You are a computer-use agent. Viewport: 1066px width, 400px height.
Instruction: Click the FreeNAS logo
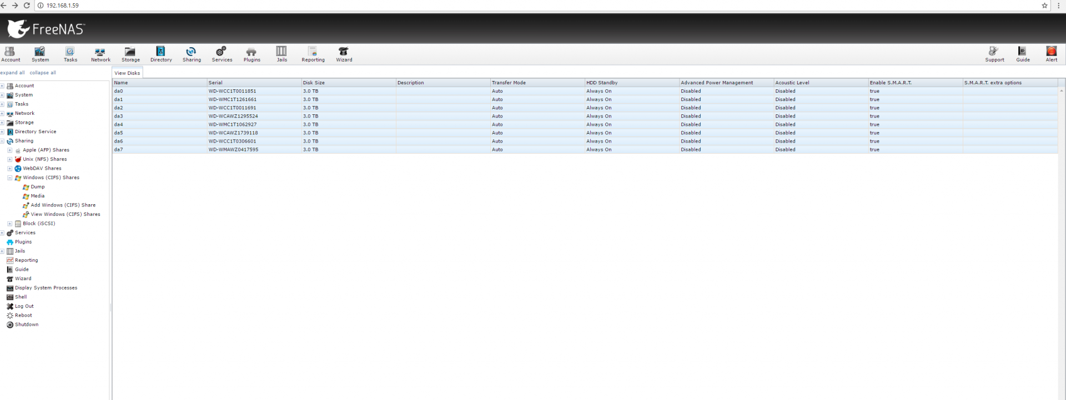[46, 29]
